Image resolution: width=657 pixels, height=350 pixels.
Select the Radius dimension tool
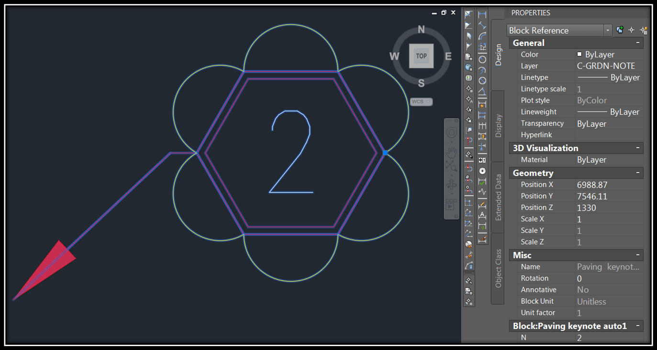(x=482, y=59)
